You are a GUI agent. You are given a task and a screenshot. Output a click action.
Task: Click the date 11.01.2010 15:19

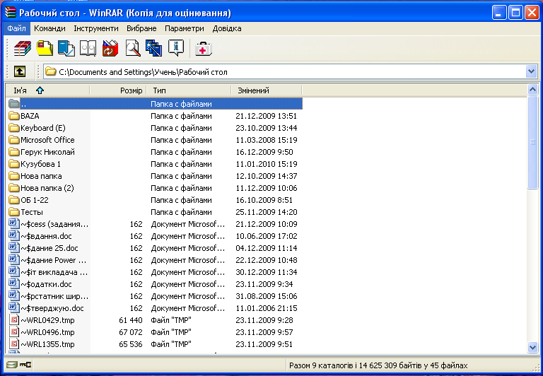tap(267, 164)
